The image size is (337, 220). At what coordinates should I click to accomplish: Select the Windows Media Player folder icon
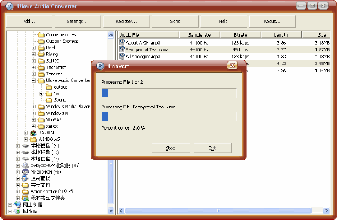click(x=41, y=107)
